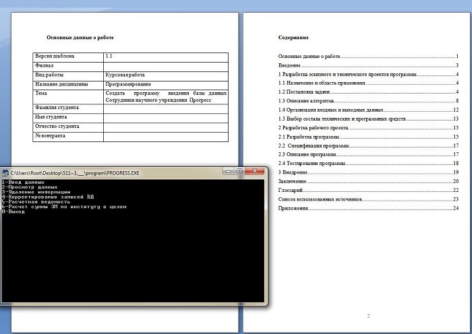Viewport: 472px width, 334px height.
Task: Open contents entry '1 Разработка эскизного и технического проектов'
Action: coord(368,74)
